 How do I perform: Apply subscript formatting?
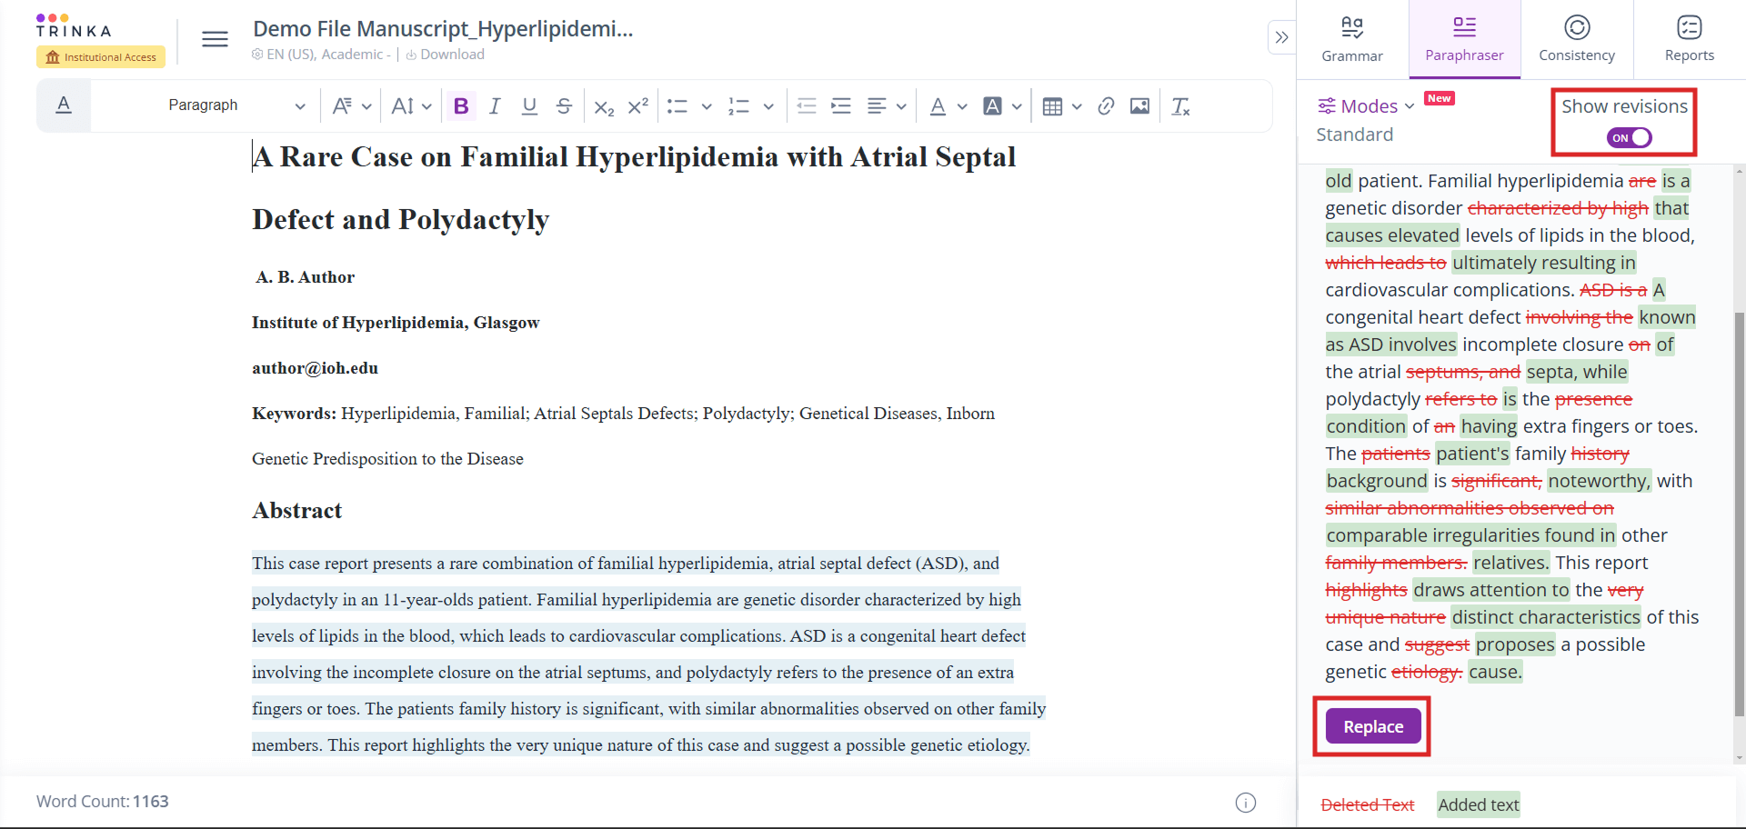coord(604,107)
